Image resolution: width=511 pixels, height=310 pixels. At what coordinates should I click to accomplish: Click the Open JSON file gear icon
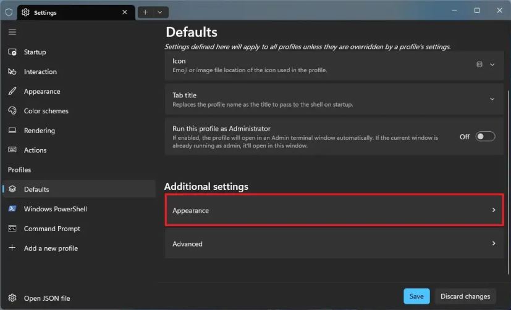click(x=12, y=298)
